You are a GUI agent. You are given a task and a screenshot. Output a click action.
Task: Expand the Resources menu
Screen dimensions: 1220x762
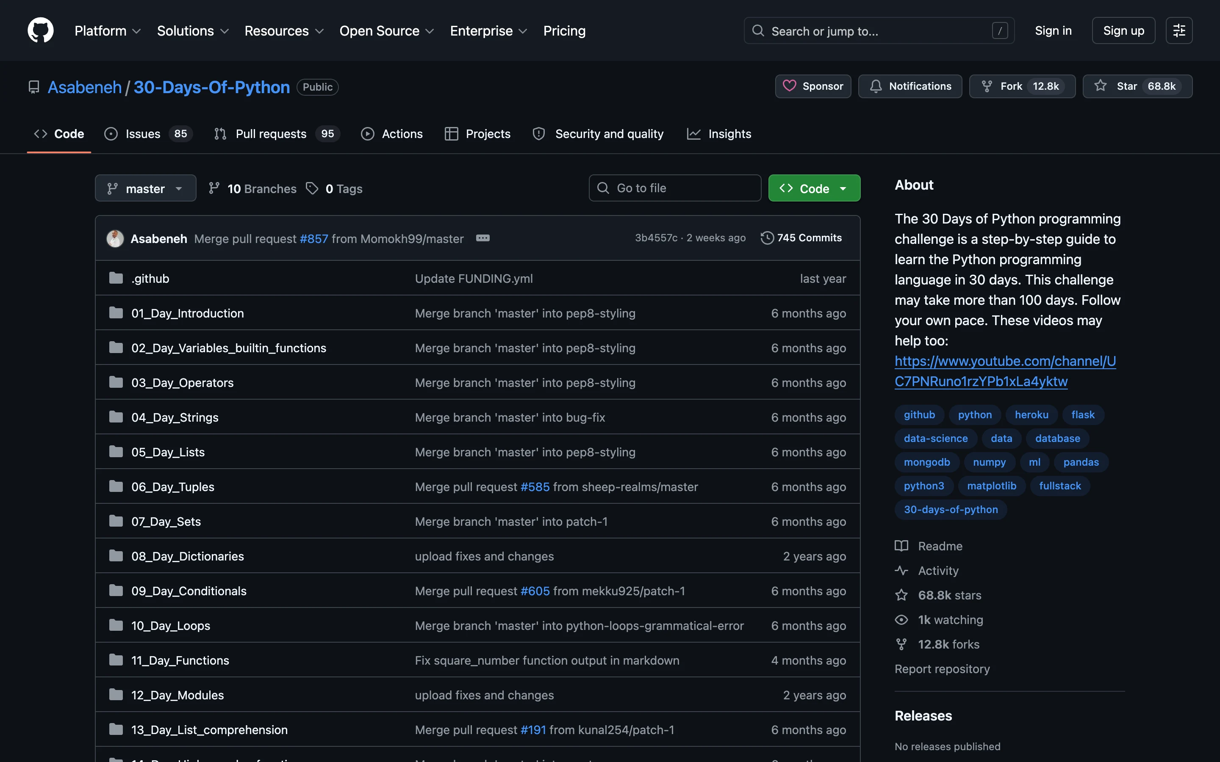(284, 31)
